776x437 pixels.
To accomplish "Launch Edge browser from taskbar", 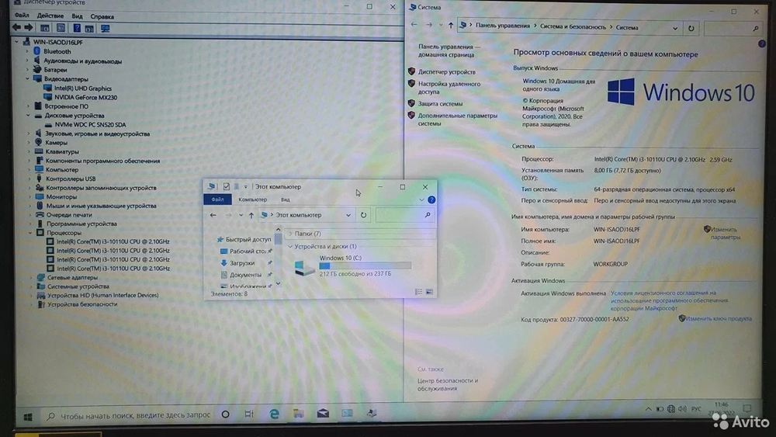I will point(274,414).
